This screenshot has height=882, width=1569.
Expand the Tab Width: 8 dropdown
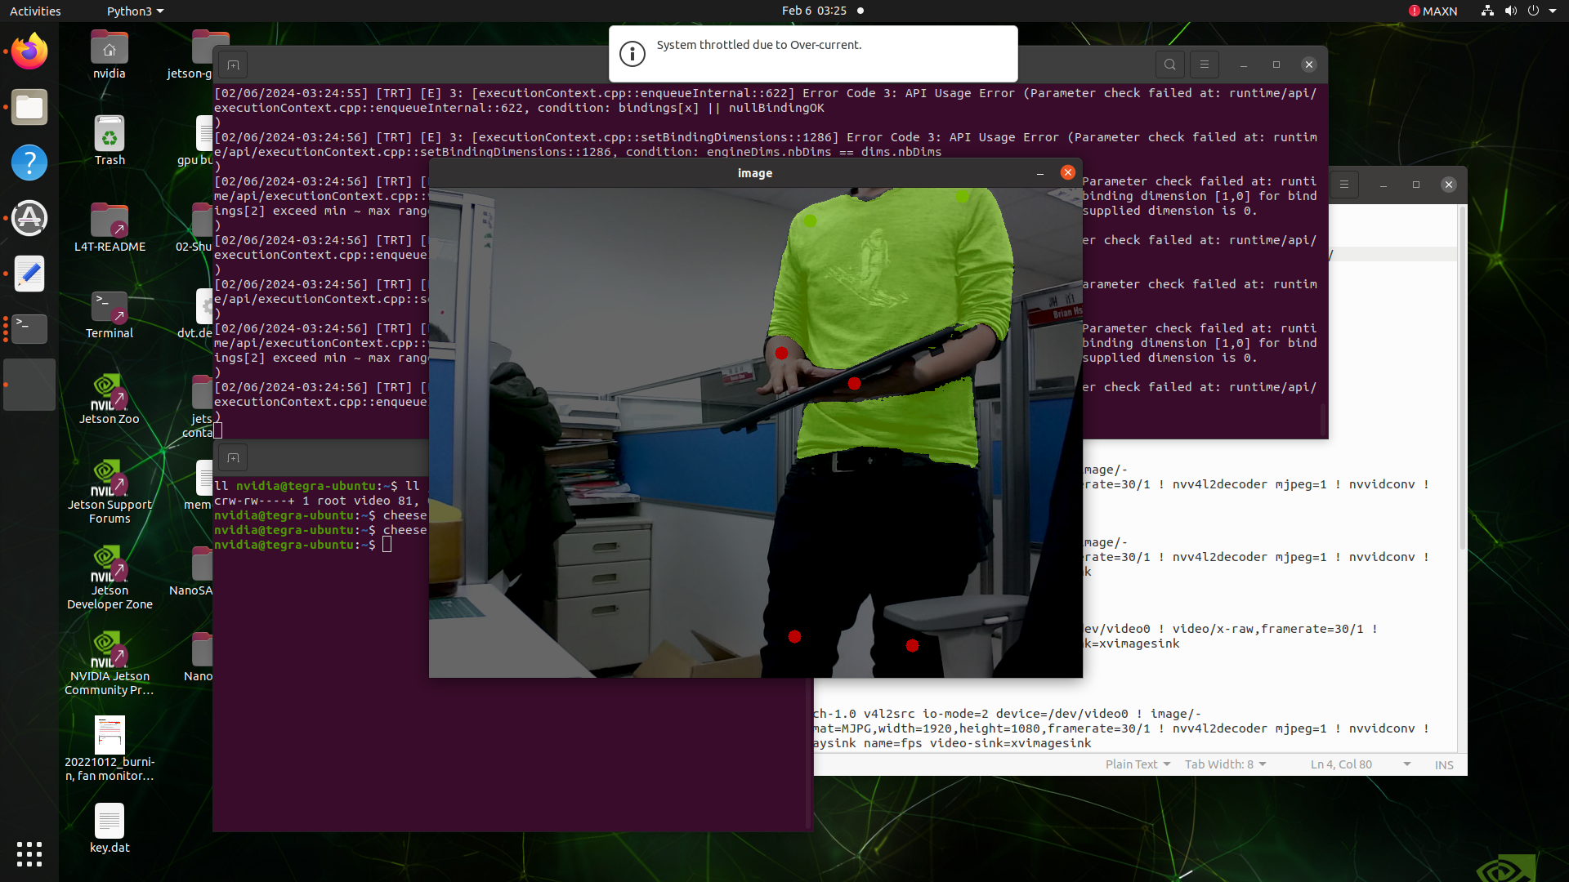[x=1225, y=764]
